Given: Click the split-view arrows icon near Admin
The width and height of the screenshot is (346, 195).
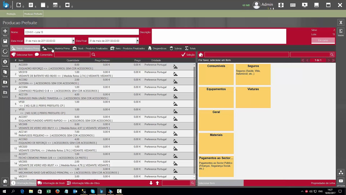Looking at the screenshot, I should (281, 5).
